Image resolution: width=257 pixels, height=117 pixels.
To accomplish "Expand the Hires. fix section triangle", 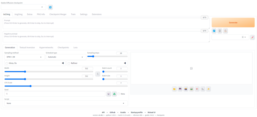I will click(x=62, y=63).
